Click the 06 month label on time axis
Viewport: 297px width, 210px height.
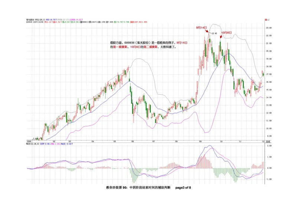(132, 141)
